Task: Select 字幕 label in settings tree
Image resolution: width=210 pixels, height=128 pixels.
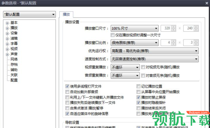Action: coord(14,43)
